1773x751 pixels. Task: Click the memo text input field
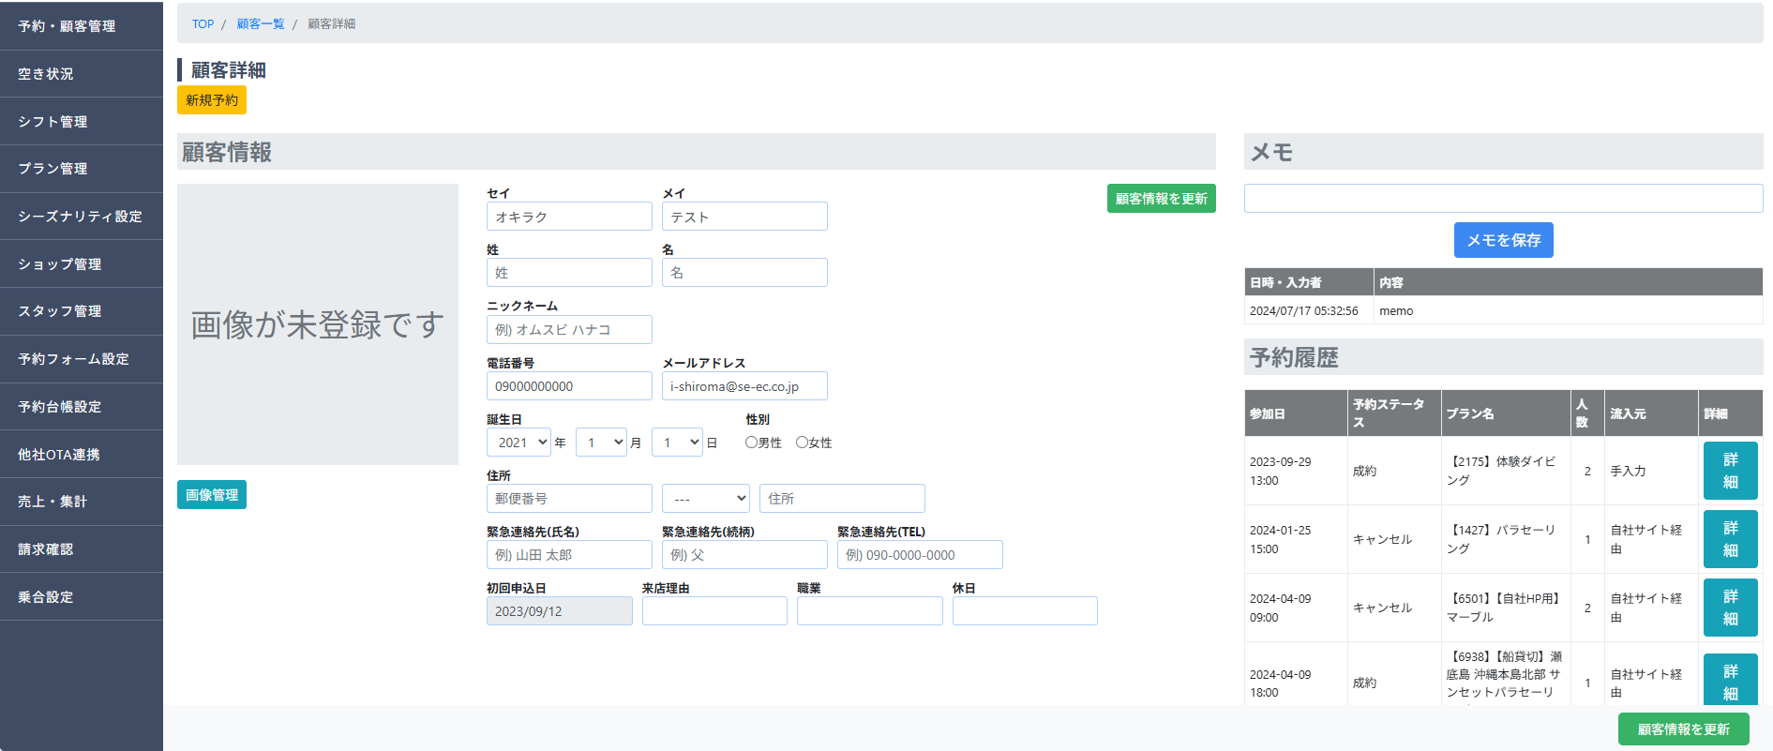(1503, 199)
